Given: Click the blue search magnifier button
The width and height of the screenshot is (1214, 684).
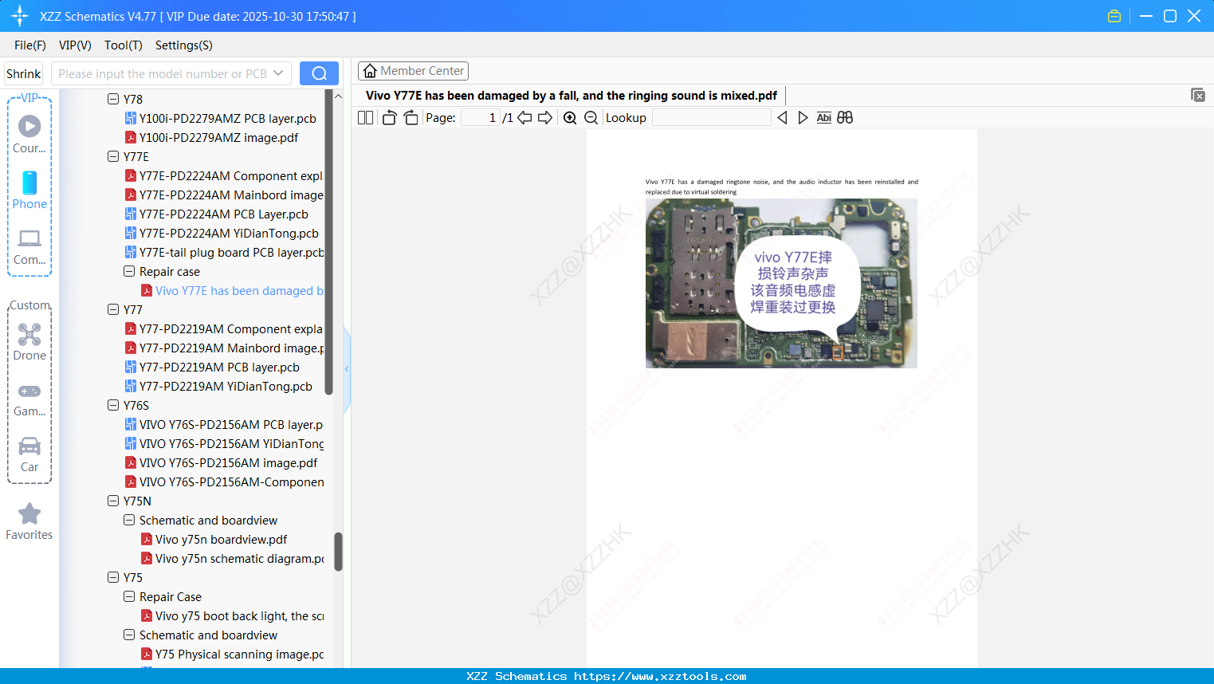Looking at the screenshot, I should point(319,73).
